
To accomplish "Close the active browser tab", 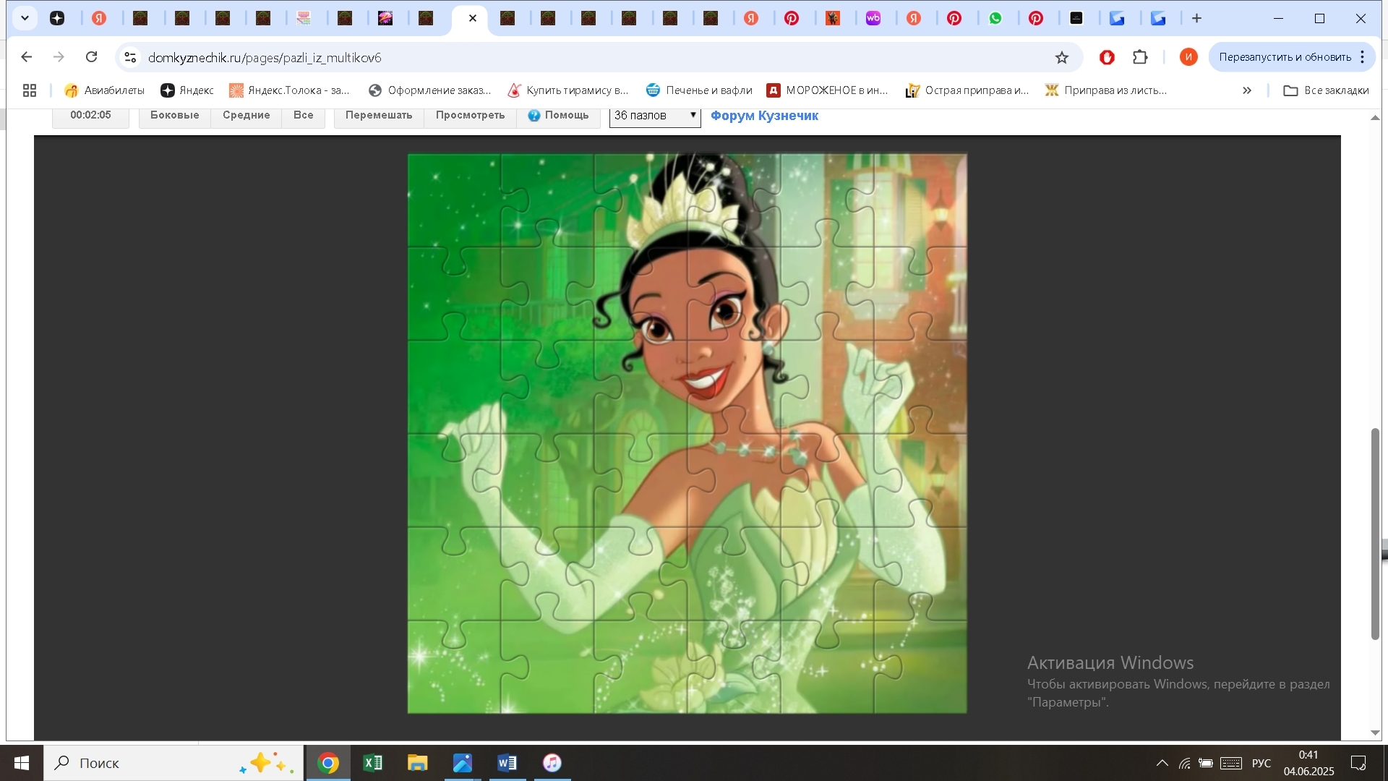I will pyautogui.click(x=473, y=18).
